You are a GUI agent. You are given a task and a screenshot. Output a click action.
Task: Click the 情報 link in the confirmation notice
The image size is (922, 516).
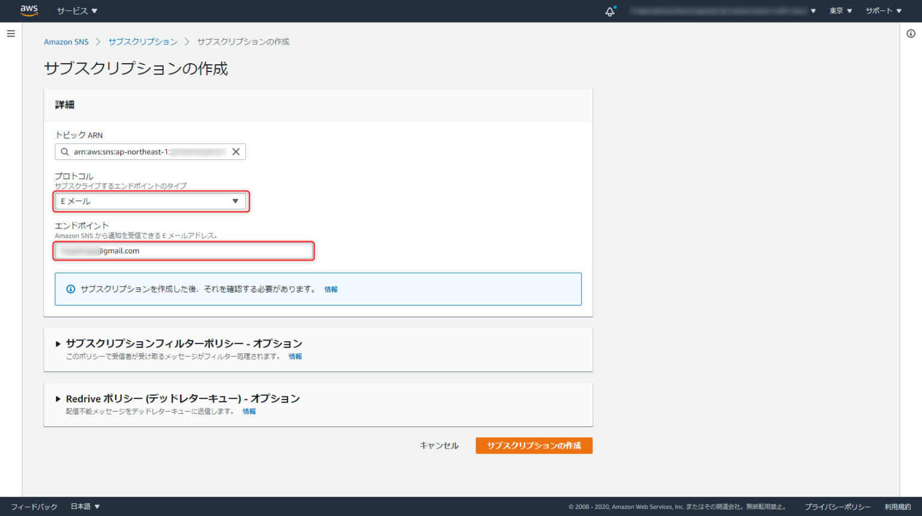pyautogui.click(x=331, y=289)
